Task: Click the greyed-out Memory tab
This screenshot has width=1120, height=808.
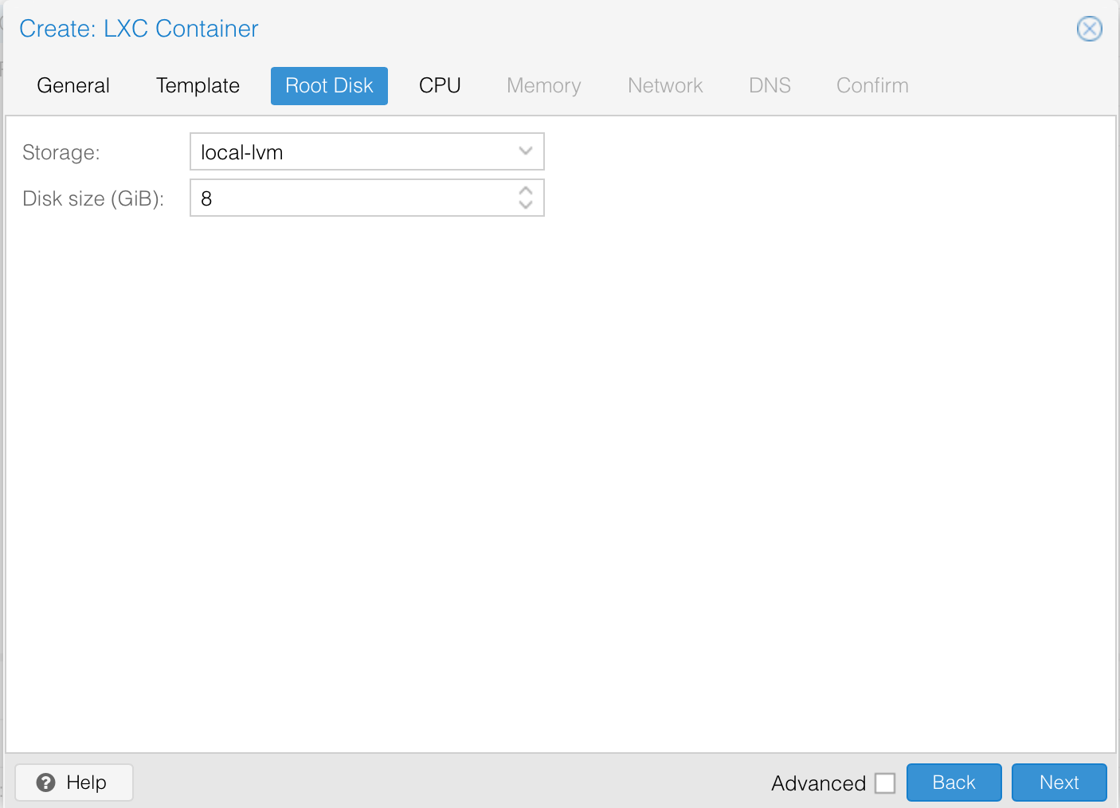Action: [x=543, y=85]
